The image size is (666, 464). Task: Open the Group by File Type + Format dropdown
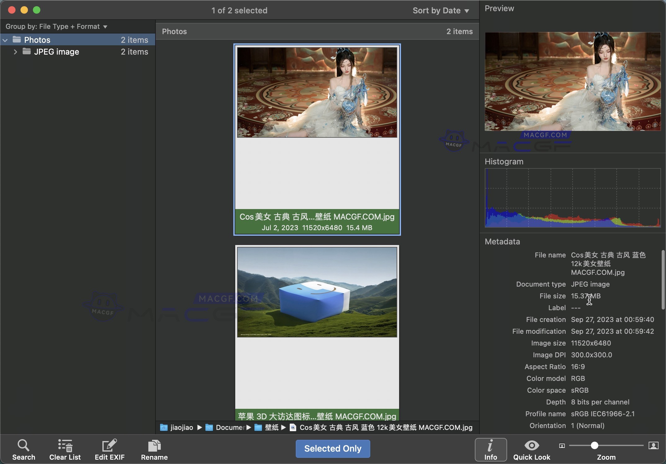point(56,26)
